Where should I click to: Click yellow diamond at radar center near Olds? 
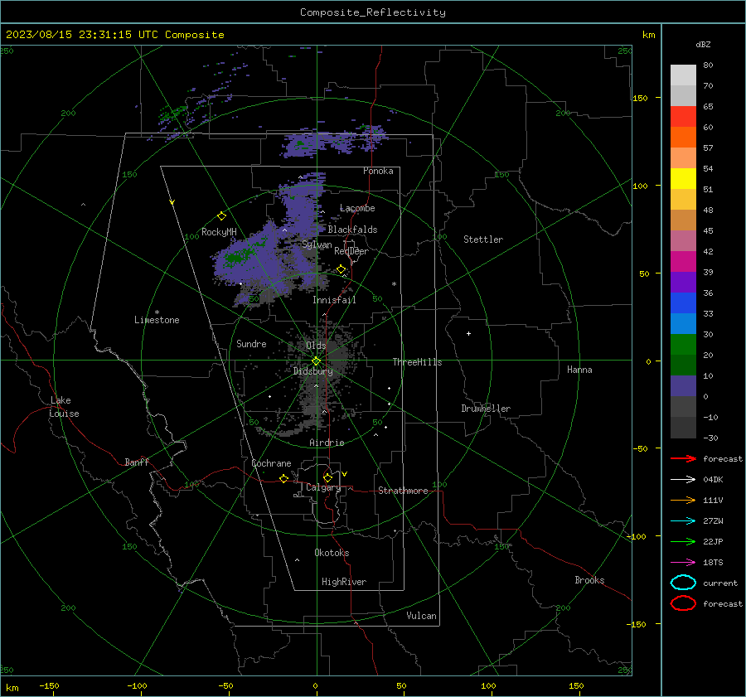(x=316, y=361)
